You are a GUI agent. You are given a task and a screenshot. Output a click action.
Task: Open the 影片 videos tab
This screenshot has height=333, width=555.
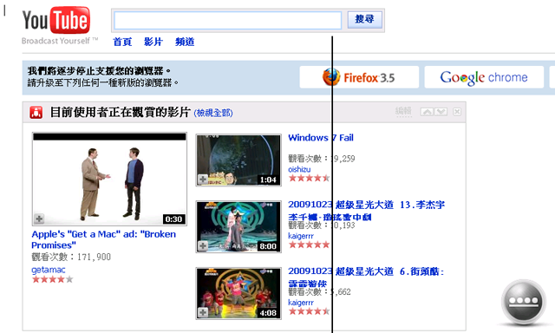click(153, 42)
